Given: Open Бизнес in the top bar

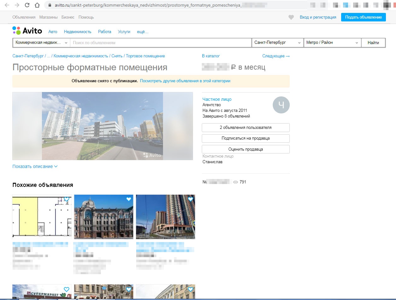Looking at the screenshot, I should pyautogui.click(x=68, y=17).
